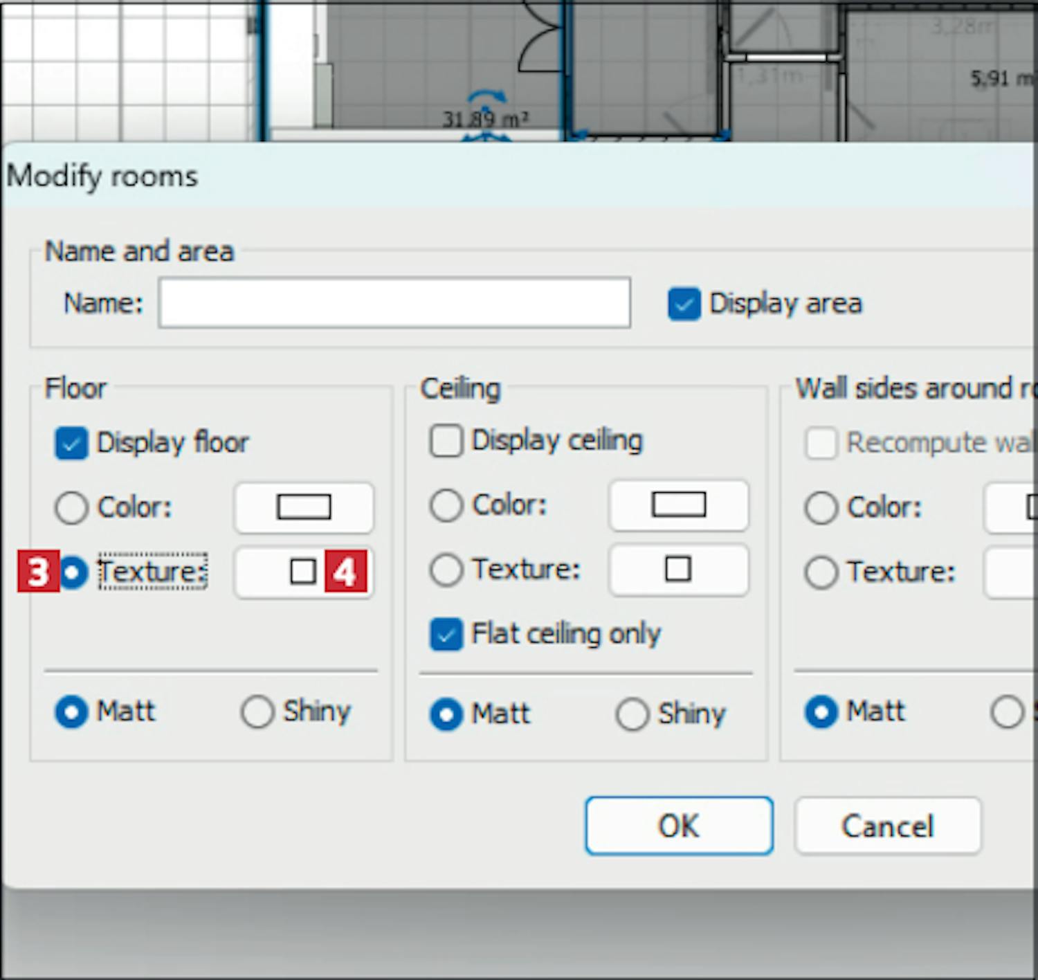
Task: Select the Ceiling Texture radio button
Action: [446, 570]
